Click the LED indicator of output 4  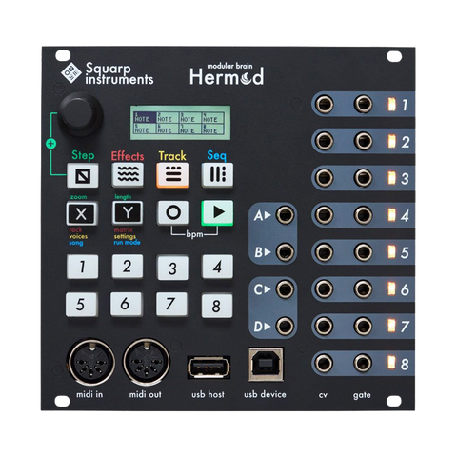[x=392, y=215]
